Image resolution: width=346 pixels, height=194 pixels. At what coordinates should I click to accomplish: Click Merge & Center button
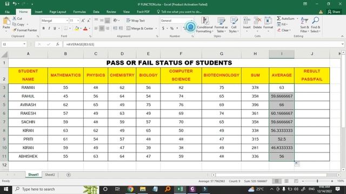coord(140,29)
